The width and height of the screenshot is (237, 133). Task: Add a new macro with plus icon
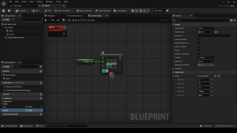(x=41, y=94)
